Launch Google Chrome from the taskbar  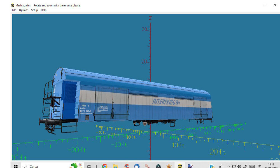[x=105, y=166]
